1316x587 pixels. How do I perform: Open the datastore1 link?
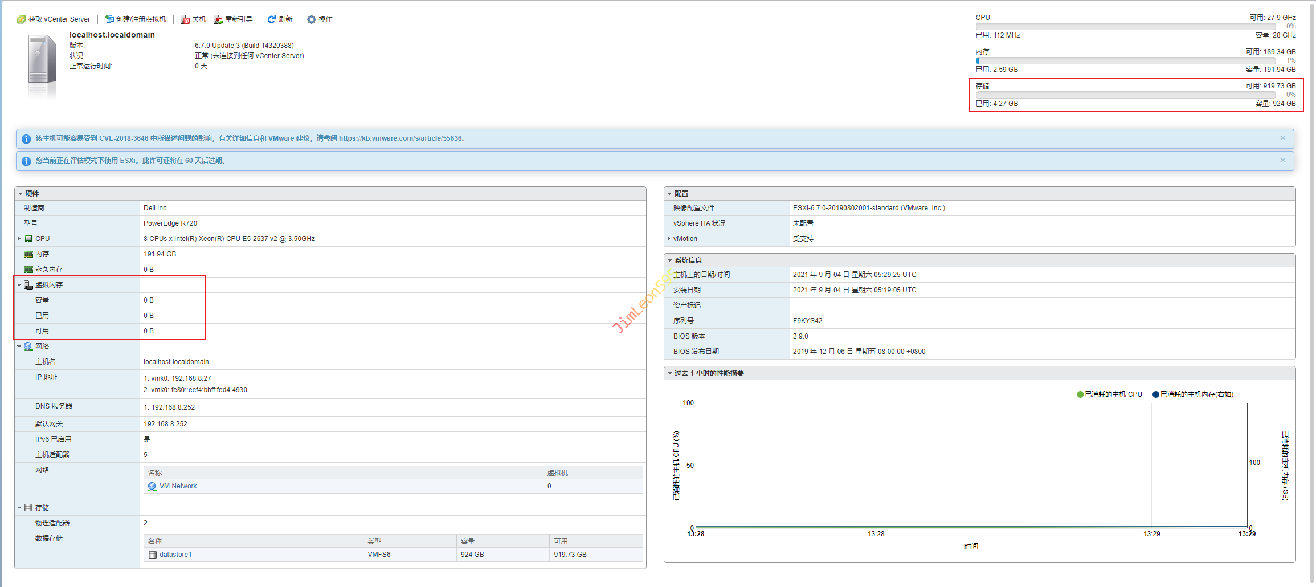pyautogui.click(x=175, y=555)
